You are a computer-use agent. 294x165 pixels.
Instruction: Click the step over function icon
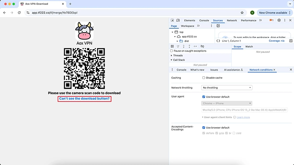click(x=178, y=46)
